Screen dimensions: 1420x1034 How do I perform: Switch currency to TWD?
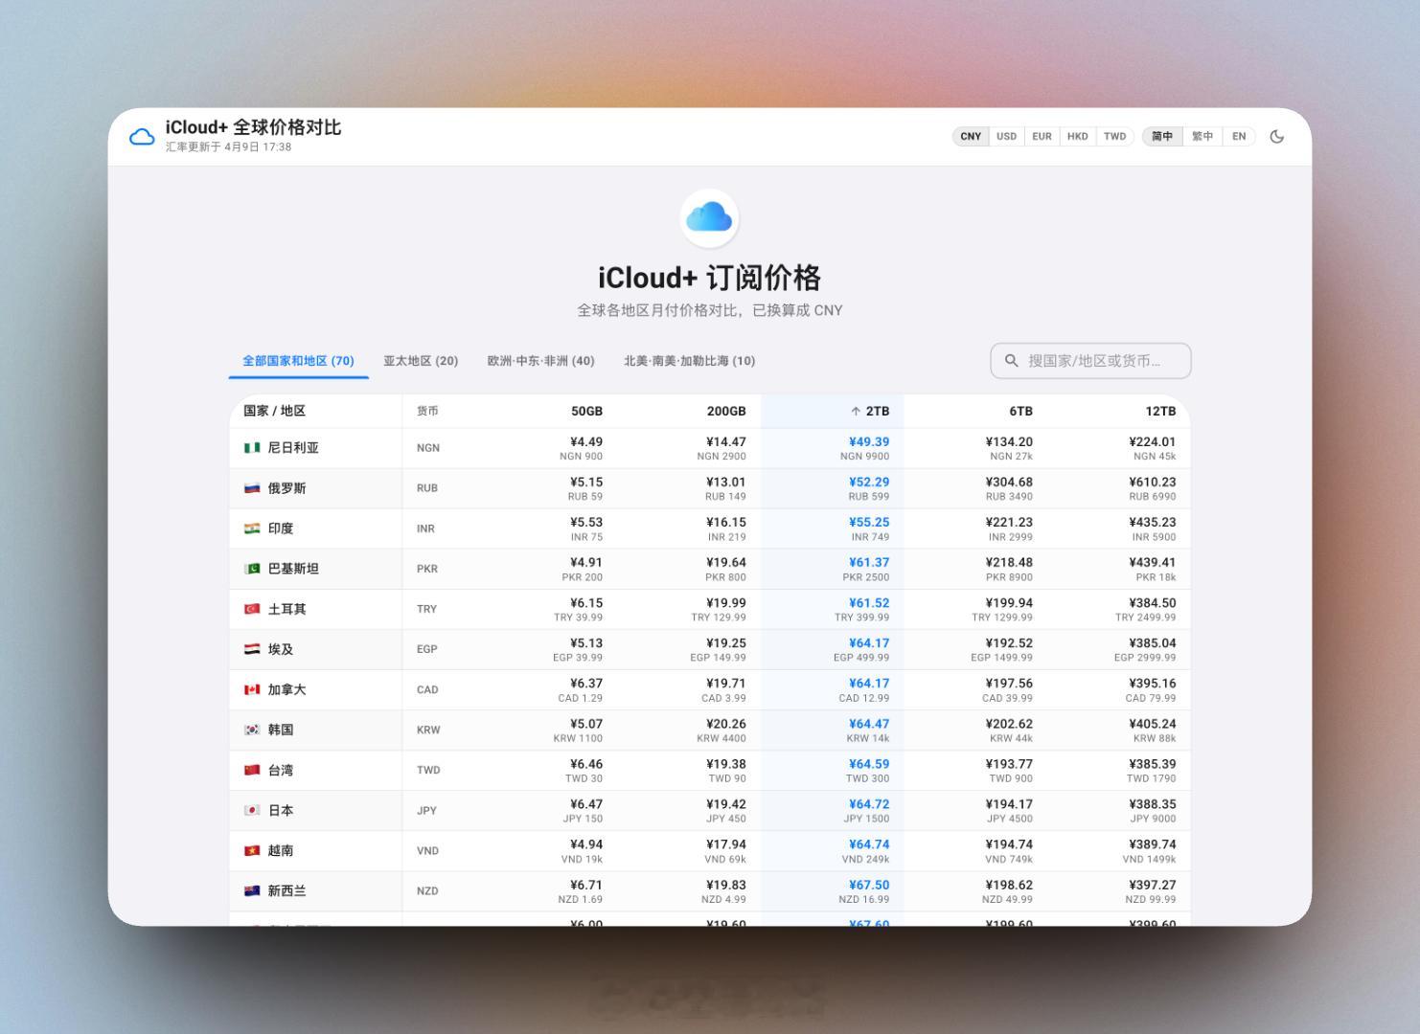[1114, 136]
